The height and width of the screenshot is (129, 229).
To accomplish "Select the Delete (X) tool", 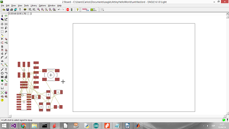I will 2,39.
